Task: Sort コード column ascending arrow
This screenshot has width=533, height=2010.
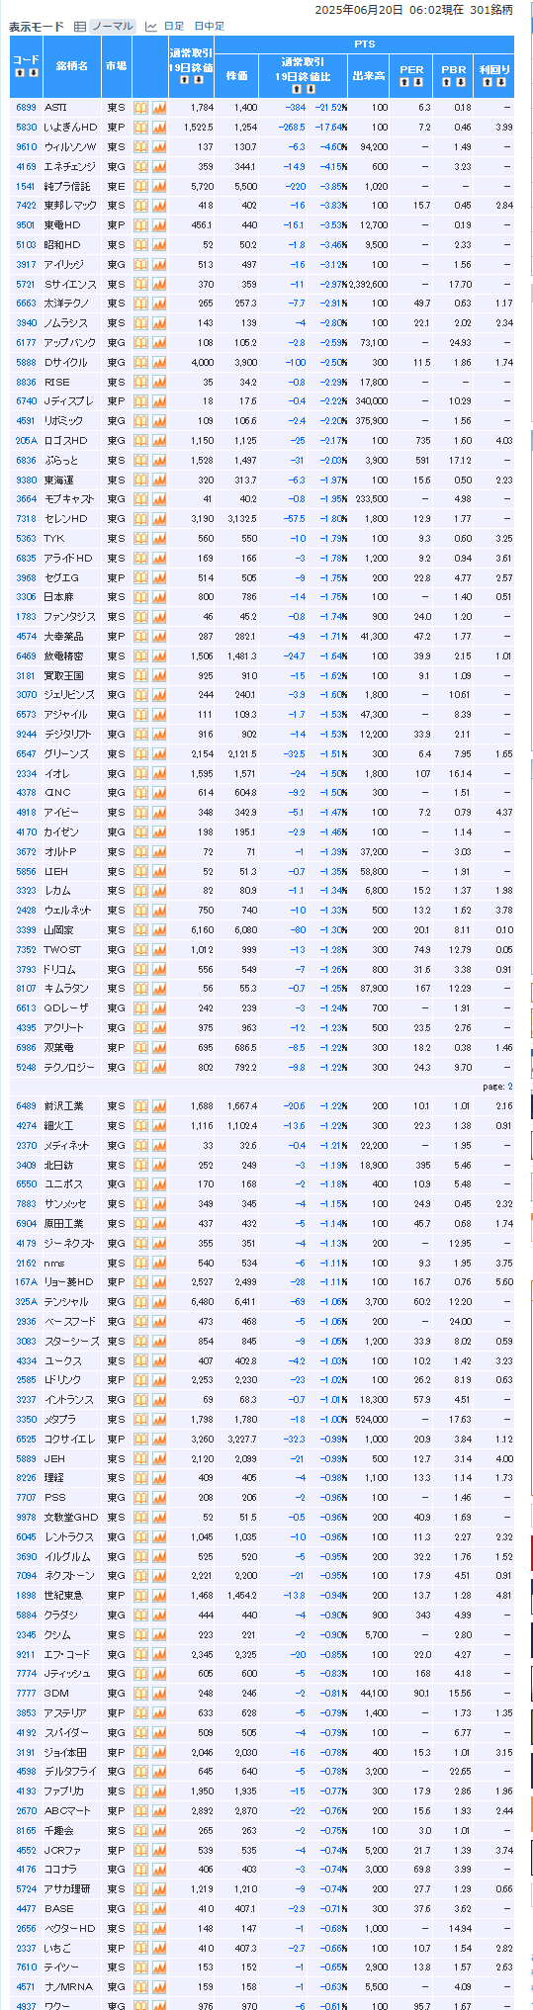Action: pyautogui.click(x=21, y=72)
